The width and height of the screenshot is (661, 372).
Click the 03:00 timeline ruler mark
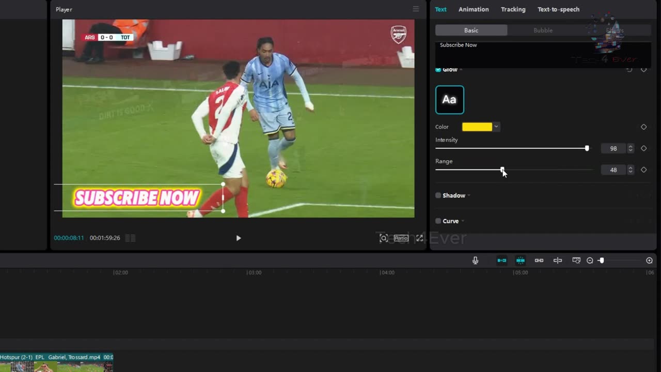pyautogui.click(x=254, y=272)
